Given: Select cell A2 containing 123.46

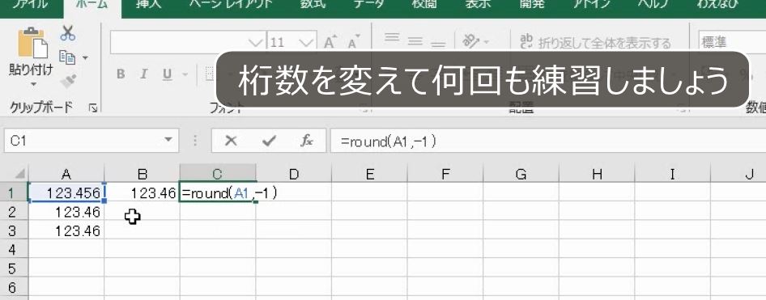Looking at the screenshot, I should click(x=67, y=212).
